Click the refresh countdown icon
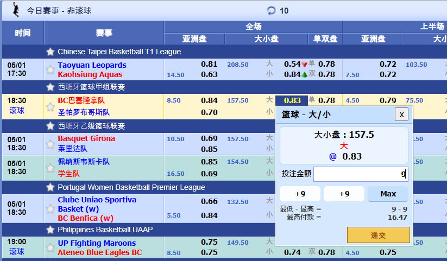 click(272, 10)
